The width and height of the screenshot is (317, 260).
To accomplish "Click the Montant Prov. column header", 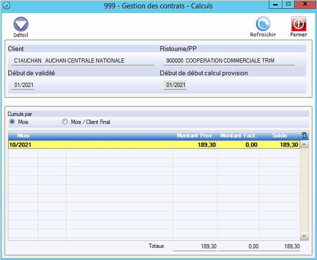I will (196, 135).
